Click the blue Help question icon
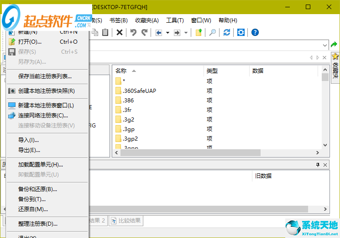340x238 pixels. [255, 32]
